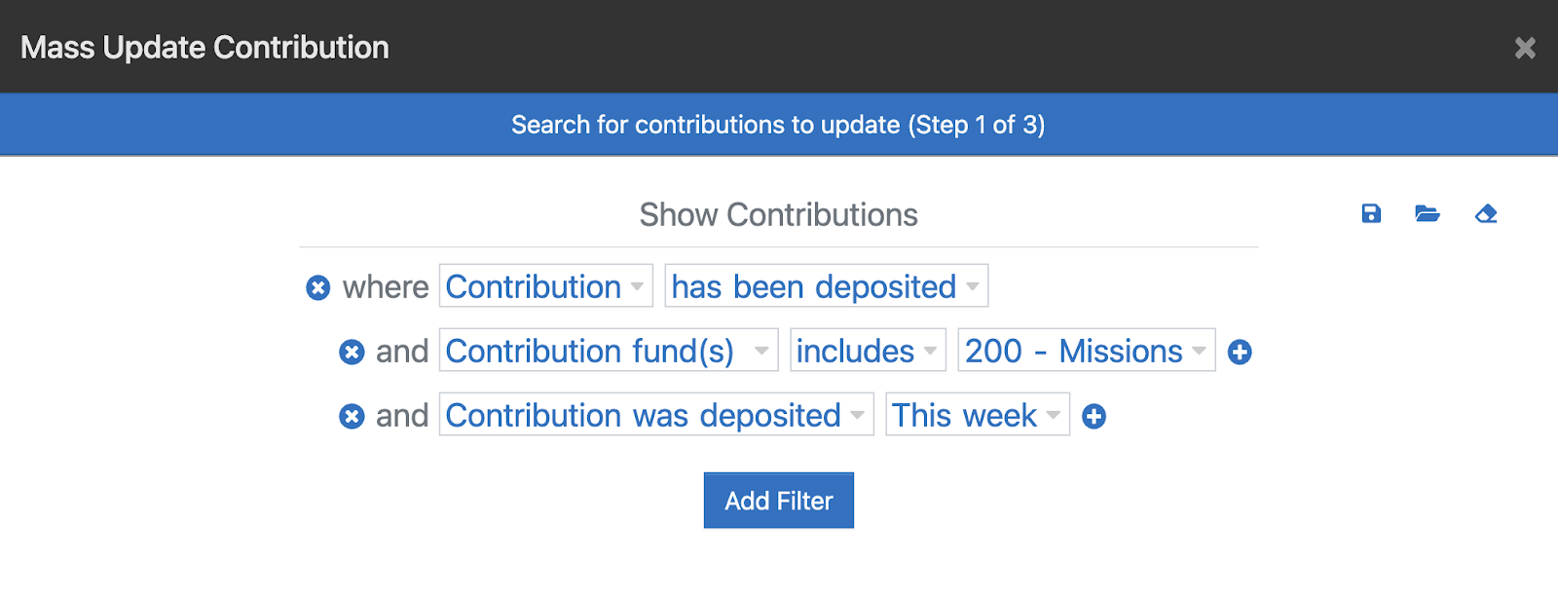Click the Mass Update Contribution title
Screen dimensions: 1558x599
(204, 48)
